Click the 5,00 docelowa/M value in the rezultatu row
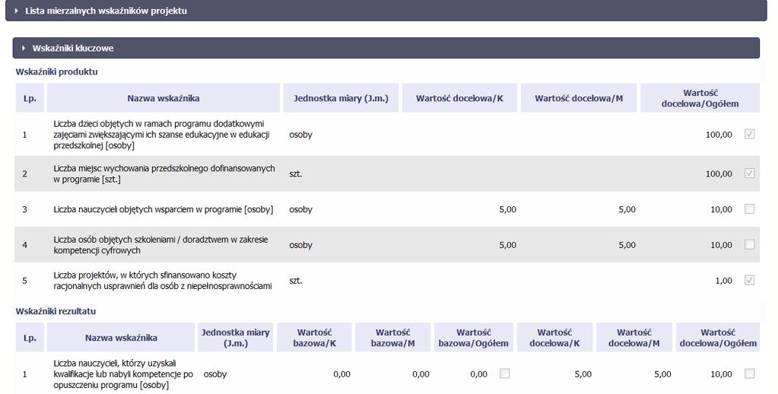This screenshot has height=394, width=778. click(662, 374)
